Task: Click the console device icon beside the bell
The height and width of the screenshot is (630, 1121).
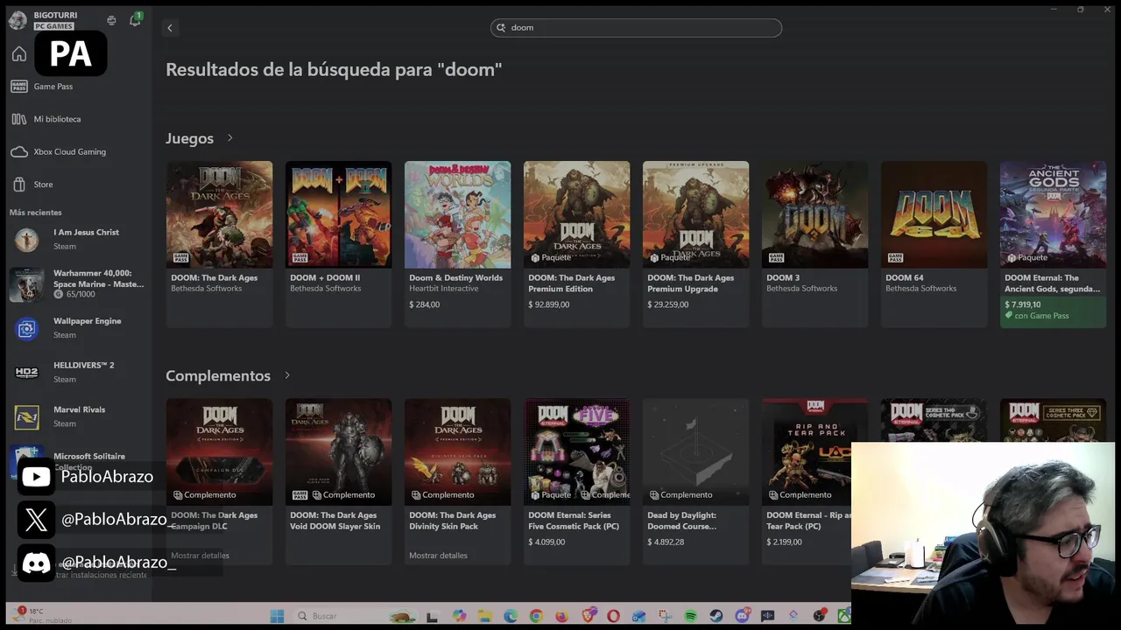Action: [111, 20]
